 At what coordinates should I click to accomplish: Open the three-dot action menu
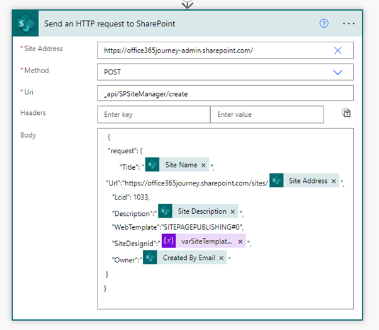click(x=349, y=23)
